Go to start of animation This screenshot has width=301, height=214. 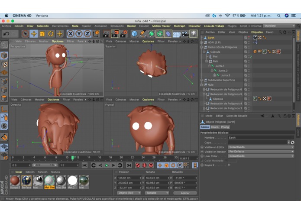pos(84,165)
